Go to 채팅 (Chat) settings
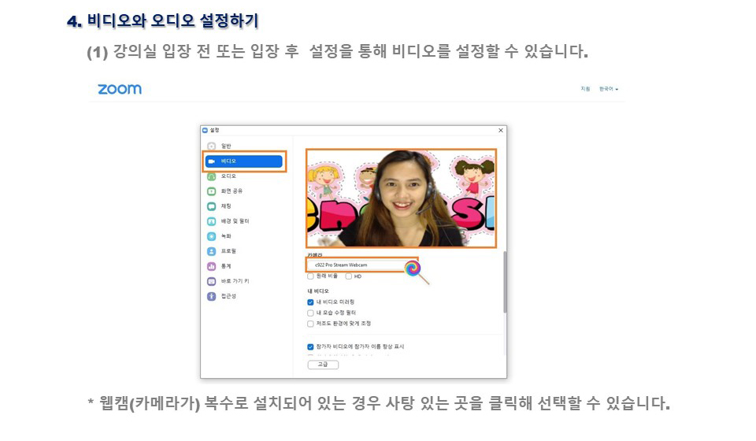The height and width of the screenshot is (441, 756). pyautogui.click(x=211, y=206)
